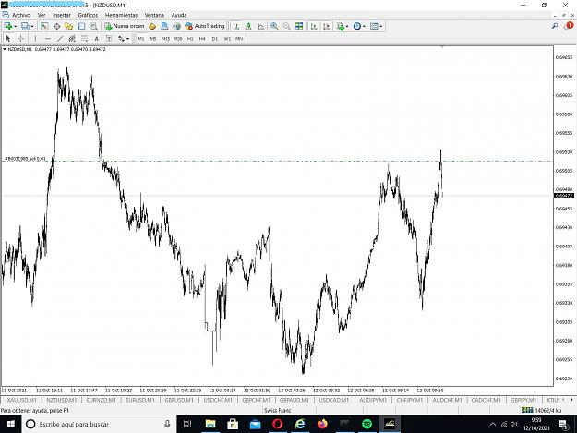The image size is (577, 433).
Task: Switch chart to bar chart
Action: click(236, 26)
